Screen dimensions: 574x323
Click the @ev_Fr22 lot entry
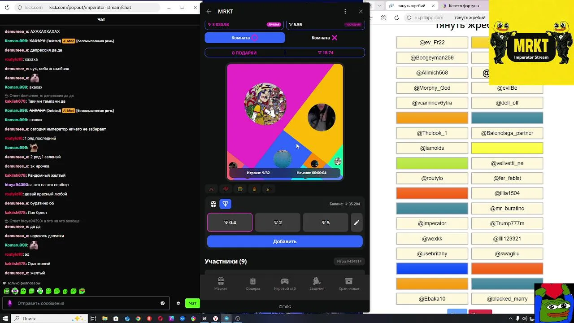point(432,43)
